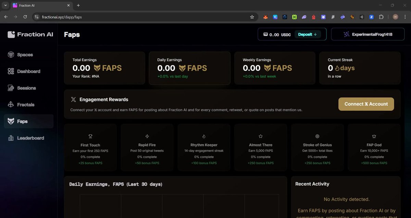Click the Fraction AI logo
The height and width of the screenshot is (218, 411).
tap(30, 34)
